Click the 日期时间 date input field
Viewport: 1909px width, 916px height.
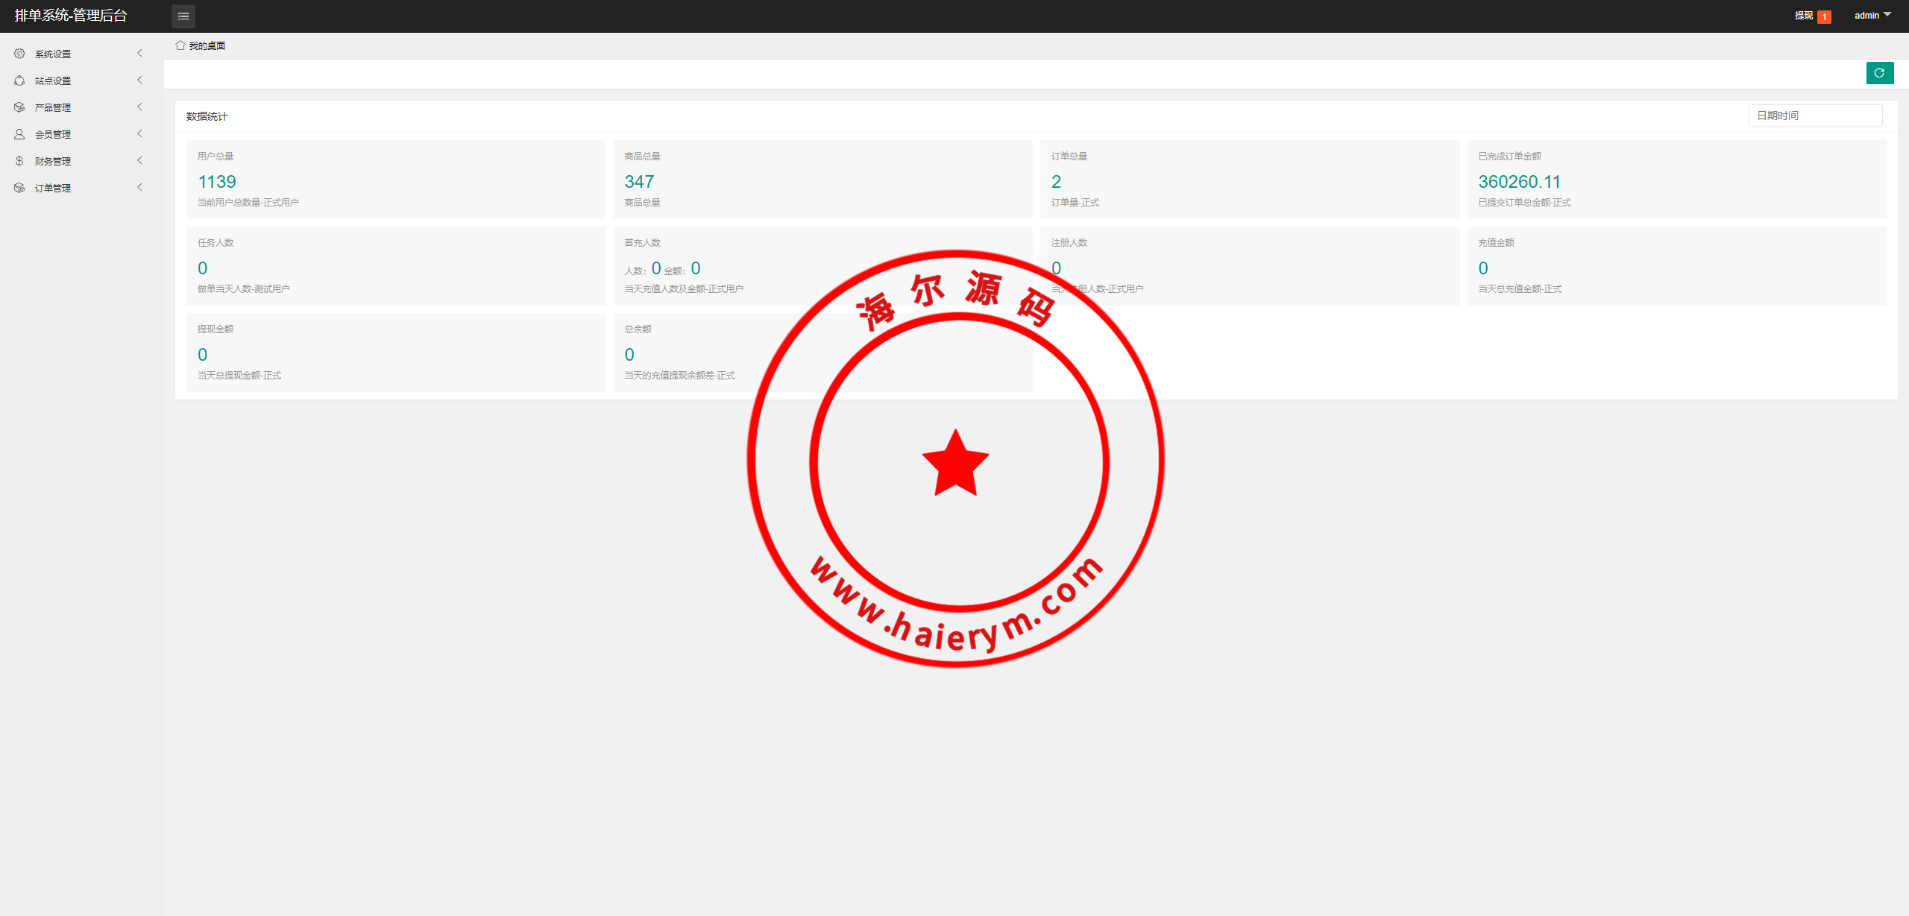[1815, 116]
